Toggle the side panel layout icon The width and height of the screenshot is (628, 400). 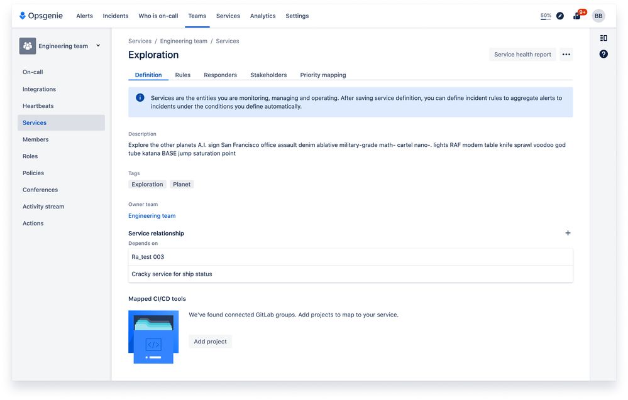603,38
